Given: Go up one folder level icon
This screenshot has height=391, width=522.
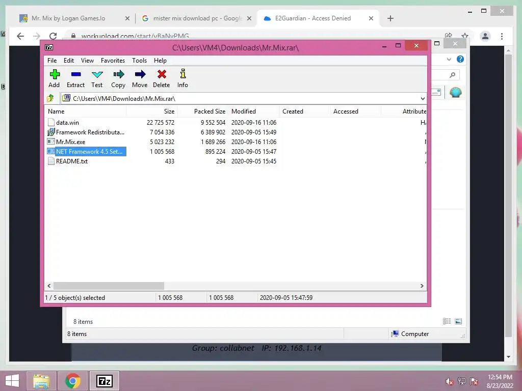Looking at the screenshot, I should (50, 98).
